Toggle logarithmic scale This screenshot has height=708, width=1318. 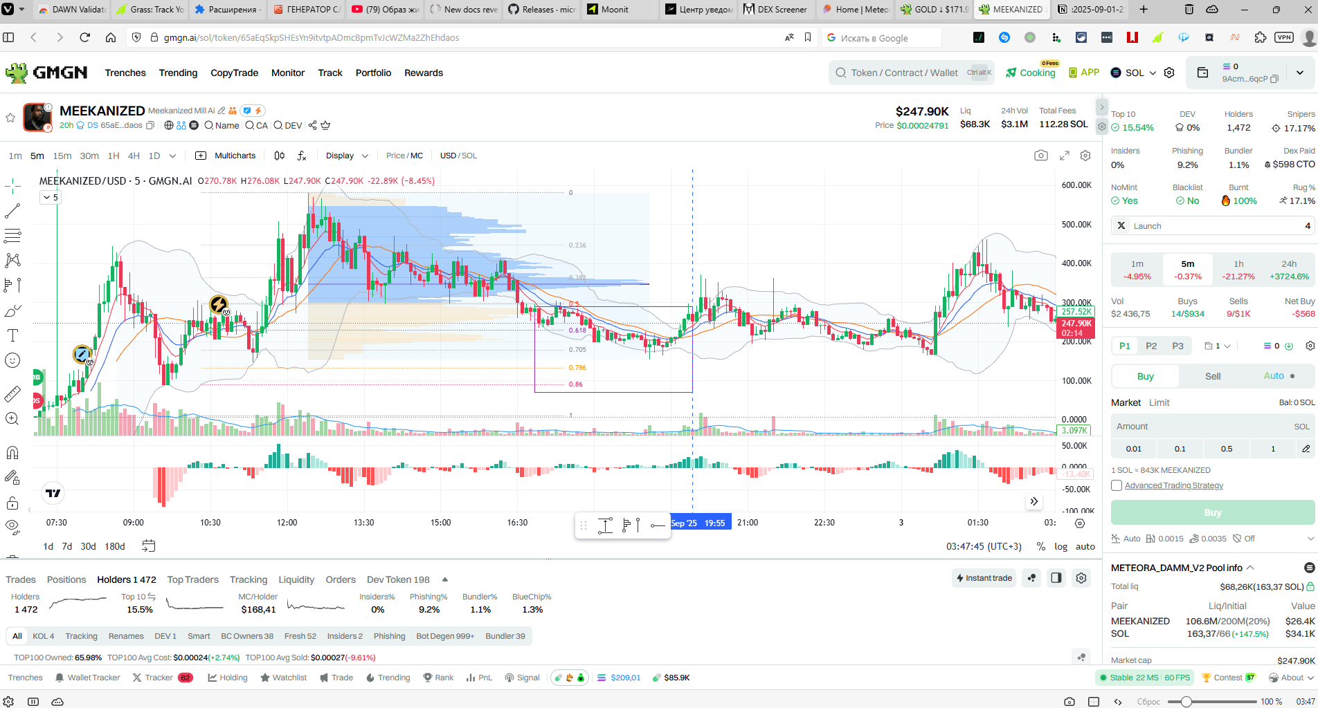point(1060,546)
